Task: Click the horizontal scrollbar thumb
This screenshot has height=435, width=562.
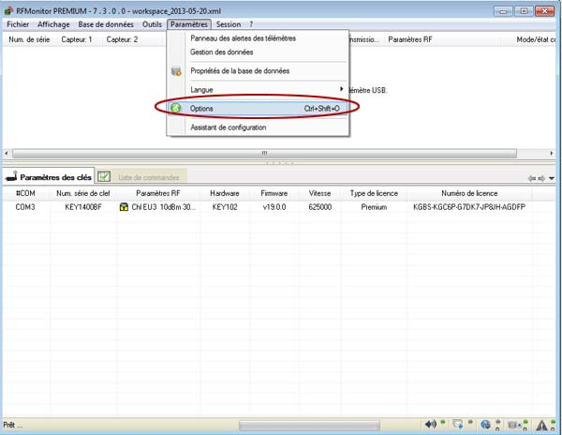Action: (264, 154)
